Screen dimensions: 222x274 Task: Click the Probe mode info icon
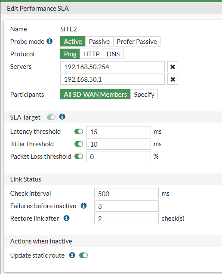coord(49,41)
